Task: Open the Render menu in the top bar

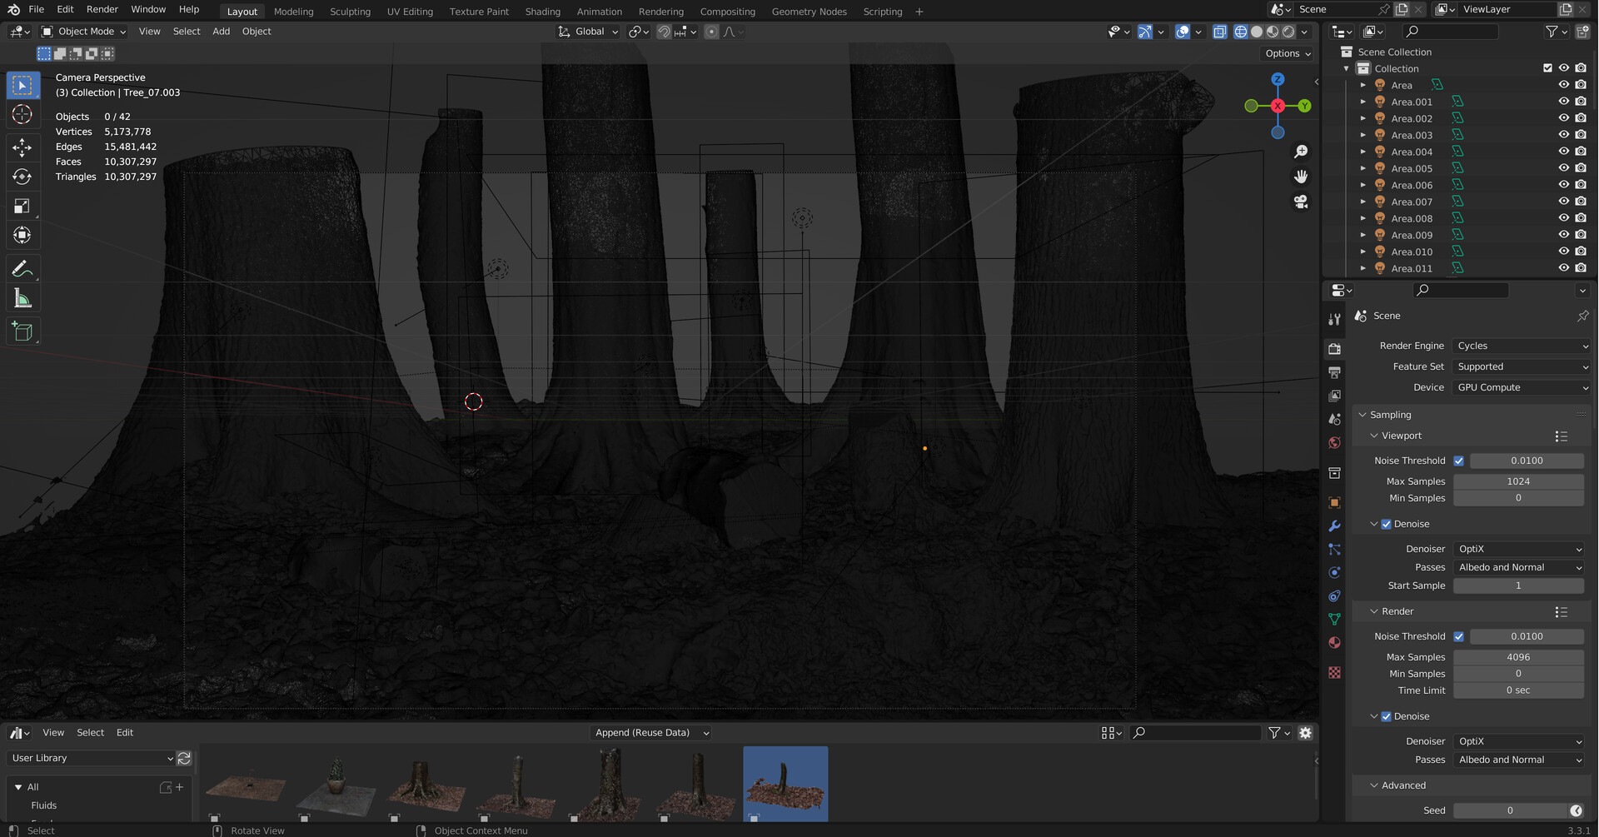Action: pos(102,10)
